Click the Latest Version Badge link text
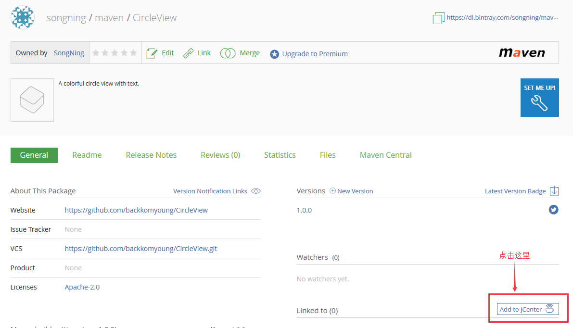The image size is (573, 328). 515,191
